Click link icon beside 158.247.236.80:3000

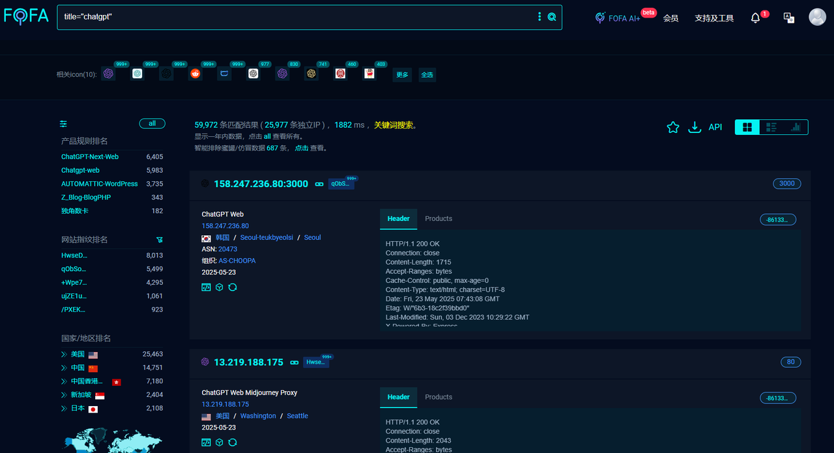click(319, 184)
